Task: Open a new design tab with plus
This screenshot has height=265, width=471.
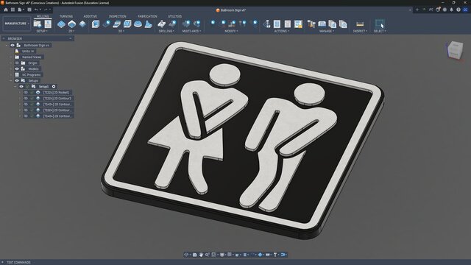Action: [x=417, y=10]
